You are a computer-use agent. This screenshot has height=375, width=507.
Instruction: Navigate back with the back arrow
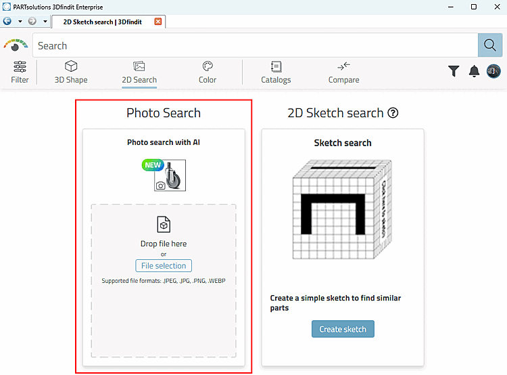coord(7,21)
